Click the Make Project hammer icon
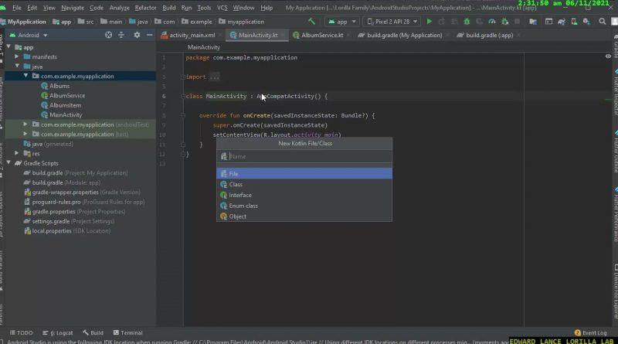 [311, 22]
